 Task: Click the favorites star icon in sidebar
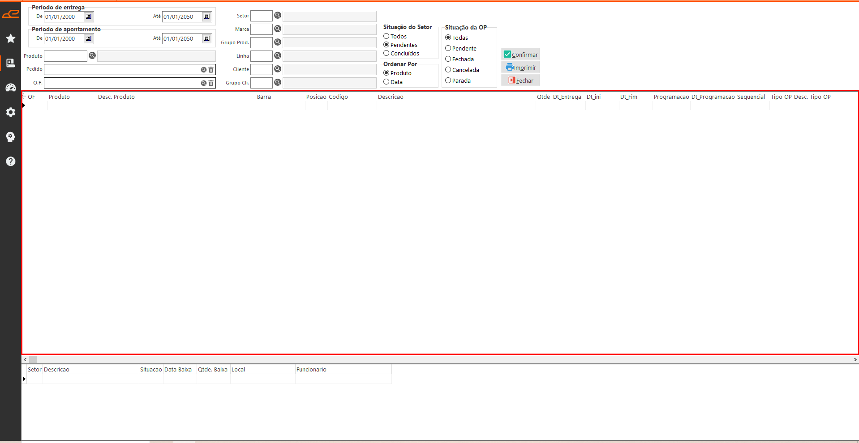pos(11,38)
